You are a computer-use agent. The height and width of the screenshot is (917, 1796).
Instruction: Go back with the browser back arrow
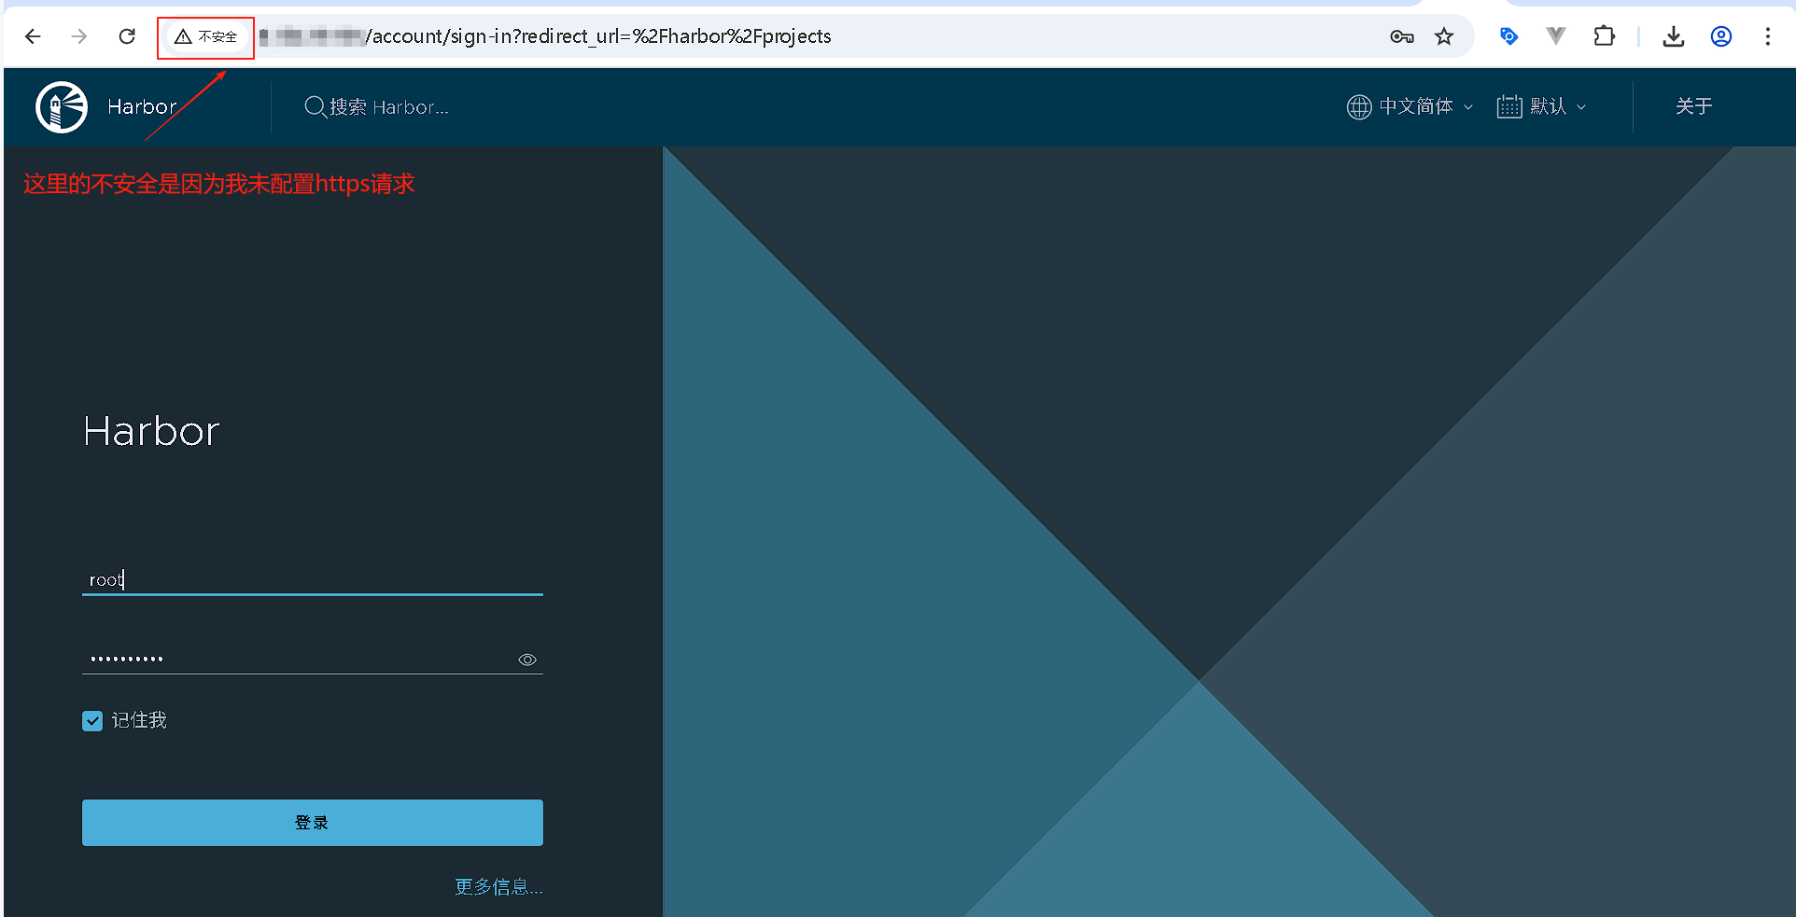pyautogui.click(x=33, y=36)
